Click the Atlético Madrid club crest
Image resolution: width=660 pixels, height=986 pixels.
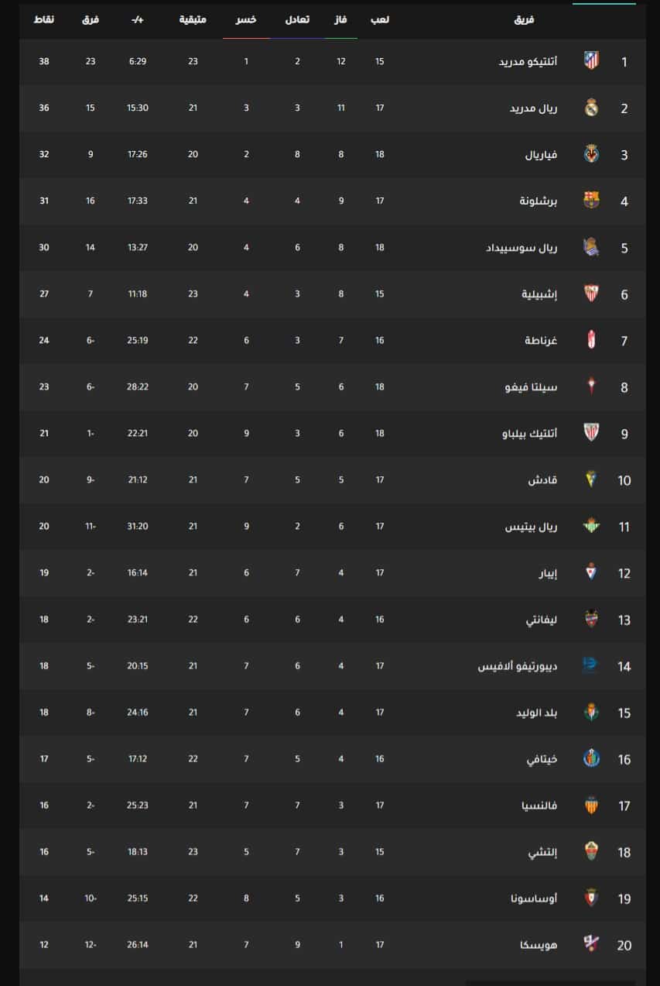591,60
